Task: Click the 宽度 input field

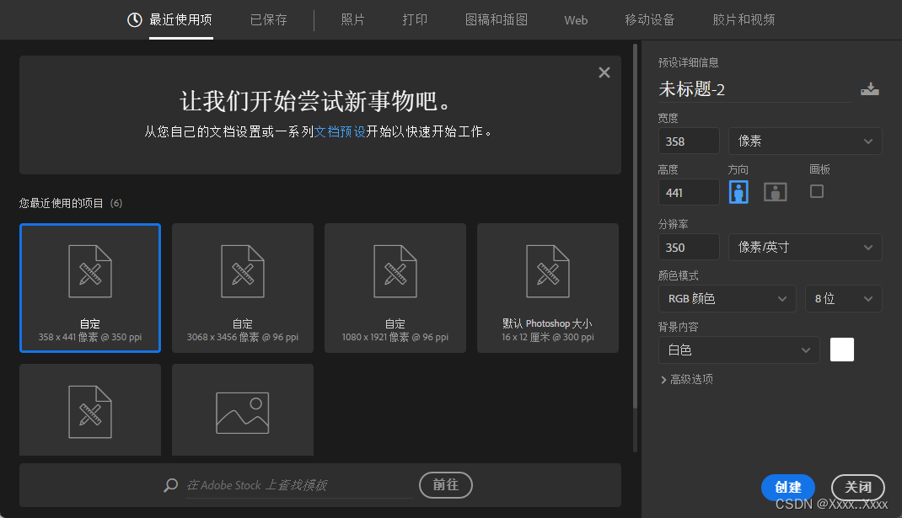Action: 689,141
